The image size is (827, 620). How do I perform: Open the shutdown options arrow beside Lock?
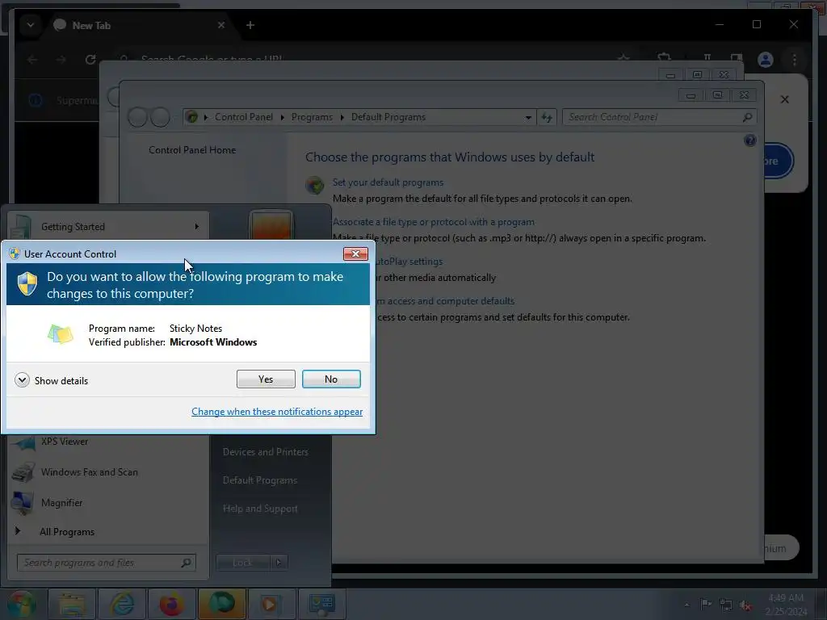[x=279, y=563]
